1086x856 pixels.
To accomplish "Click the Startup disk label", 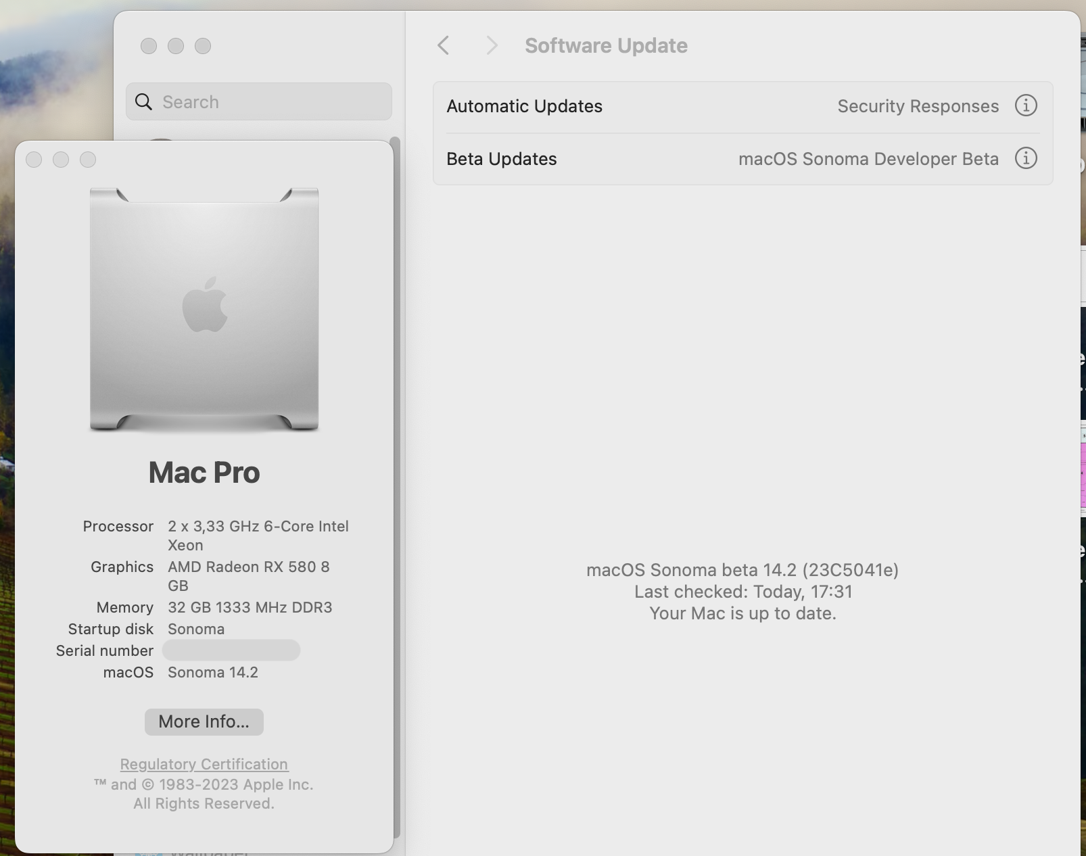I will (x=111, y=629).
